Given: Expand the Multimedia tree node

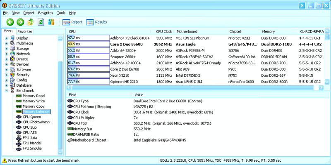Looking at the screenshot, I should [x=6, y=43].
